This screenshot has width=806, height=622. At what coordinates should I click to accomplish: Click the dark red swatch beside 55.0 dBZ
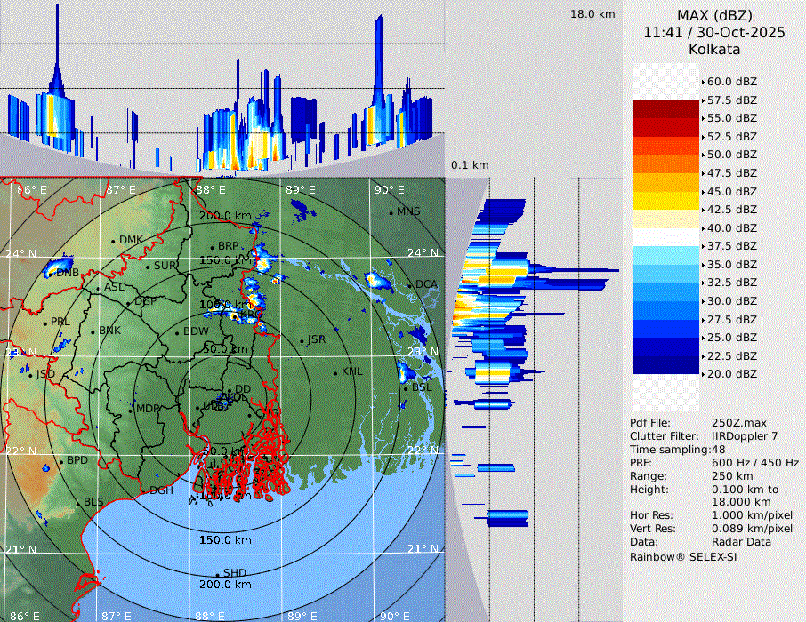point(665,118)
